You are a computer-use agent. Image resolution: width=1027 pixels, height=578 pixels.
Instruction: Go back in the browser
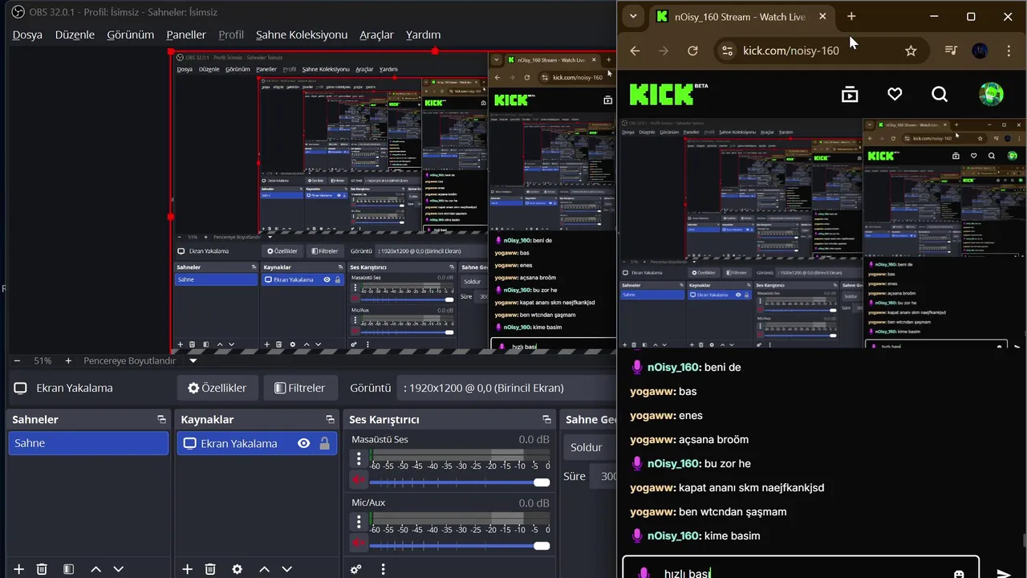(635, 51)
